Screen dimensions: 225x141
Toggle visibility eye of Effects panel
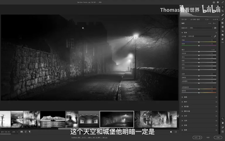click(x=216, y=125)
